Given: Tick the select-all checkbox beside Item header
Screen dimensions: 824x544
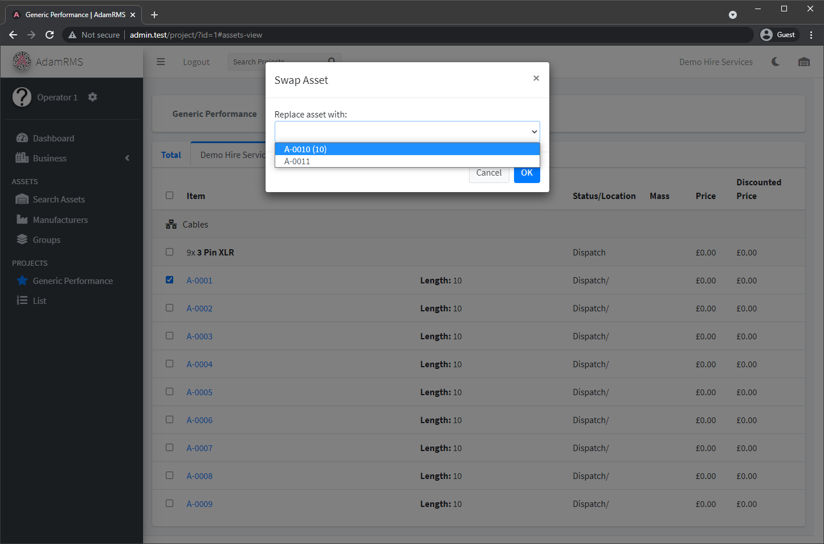Looking at the screenshot, I should 170,196.
